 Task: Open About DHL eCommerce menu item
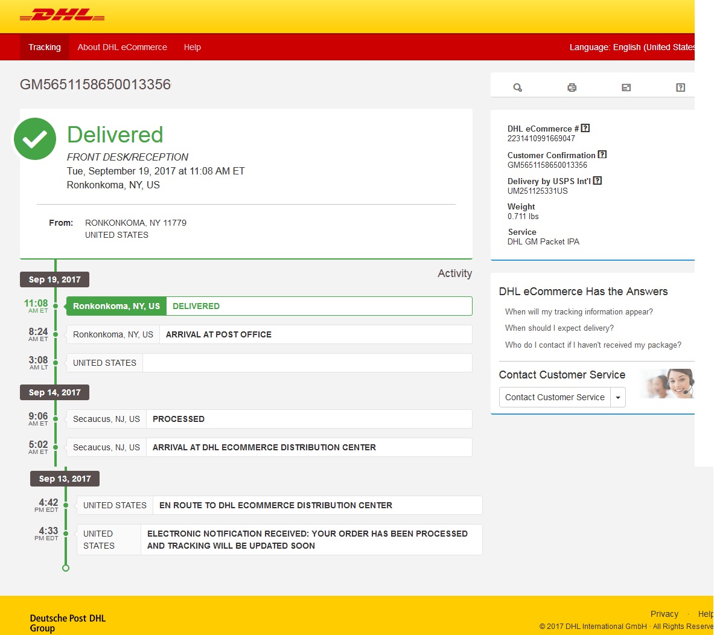coord(123,47)
